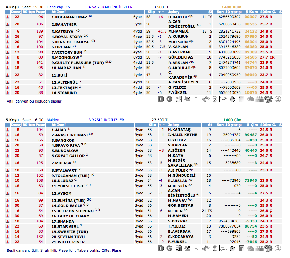Open the bar chart icon beside KOCAMANTINAZ
Image resolution: width=290 pixels, height=258 pixels.
click(x=7, y=17)
